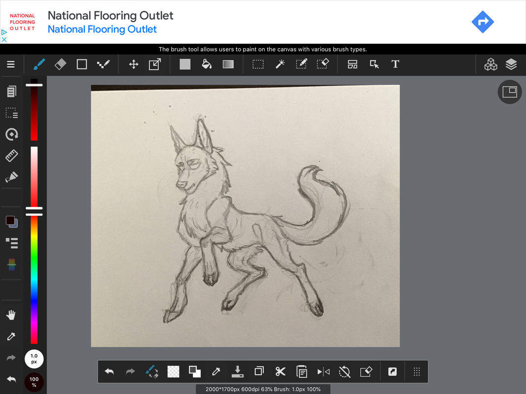Toggle the transparent color checkerboard swatch
The image size is (526, 394).
click(x=174, y=371)
